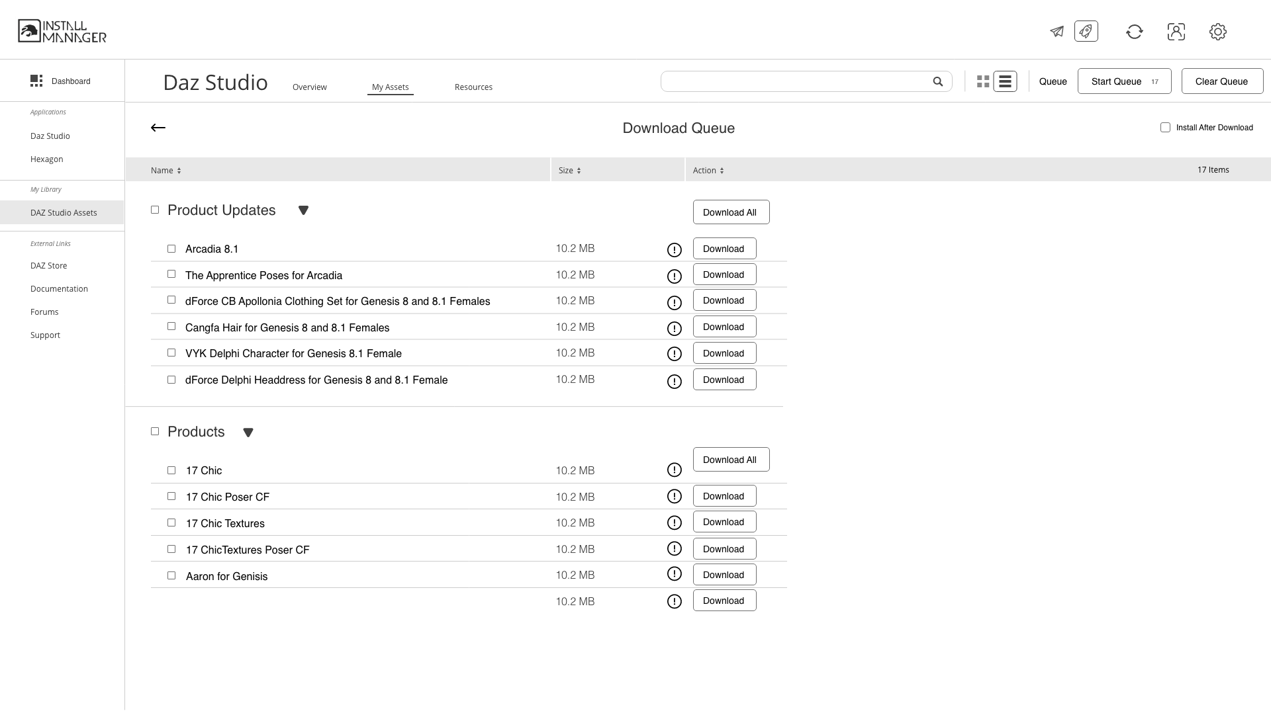Click the Install Manager logo

pyautogui.click(x=62, y=31)
